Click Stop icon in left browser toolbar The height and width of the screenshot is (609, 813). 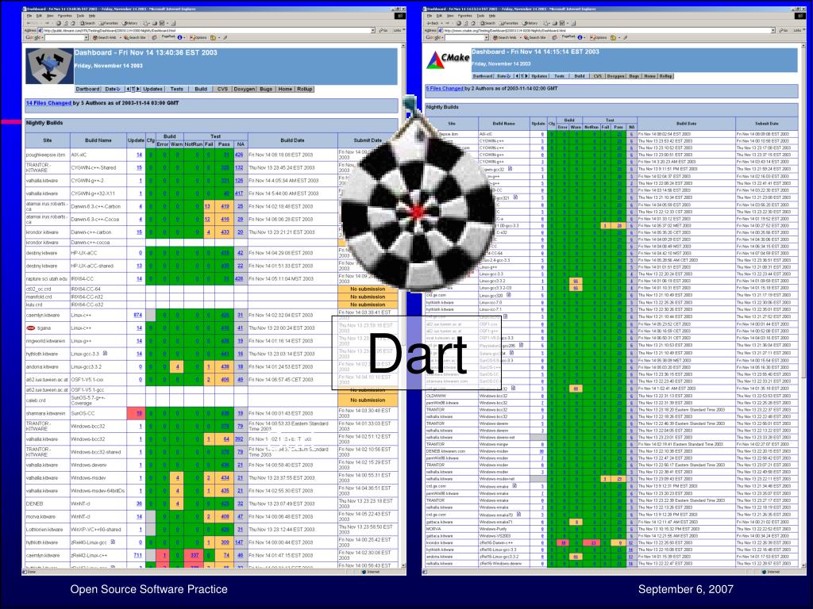pyautogui.click(x=59, y=23)
